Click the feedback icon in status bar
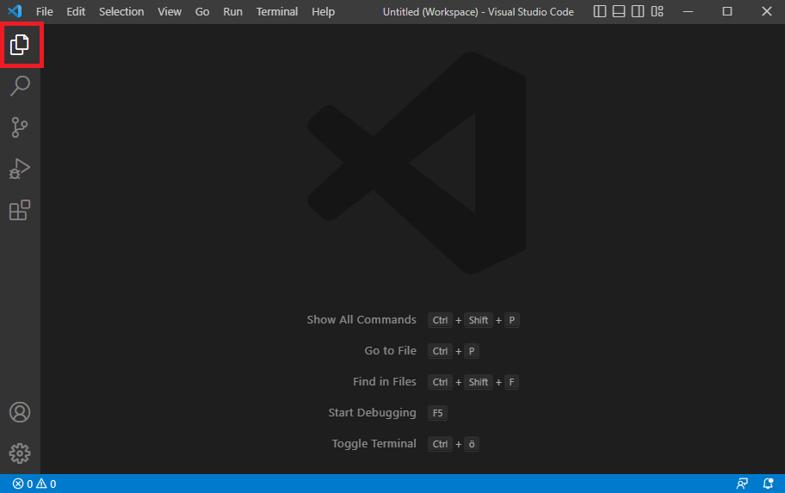Screen dimensions: 785x493 (x=742, y=484)
